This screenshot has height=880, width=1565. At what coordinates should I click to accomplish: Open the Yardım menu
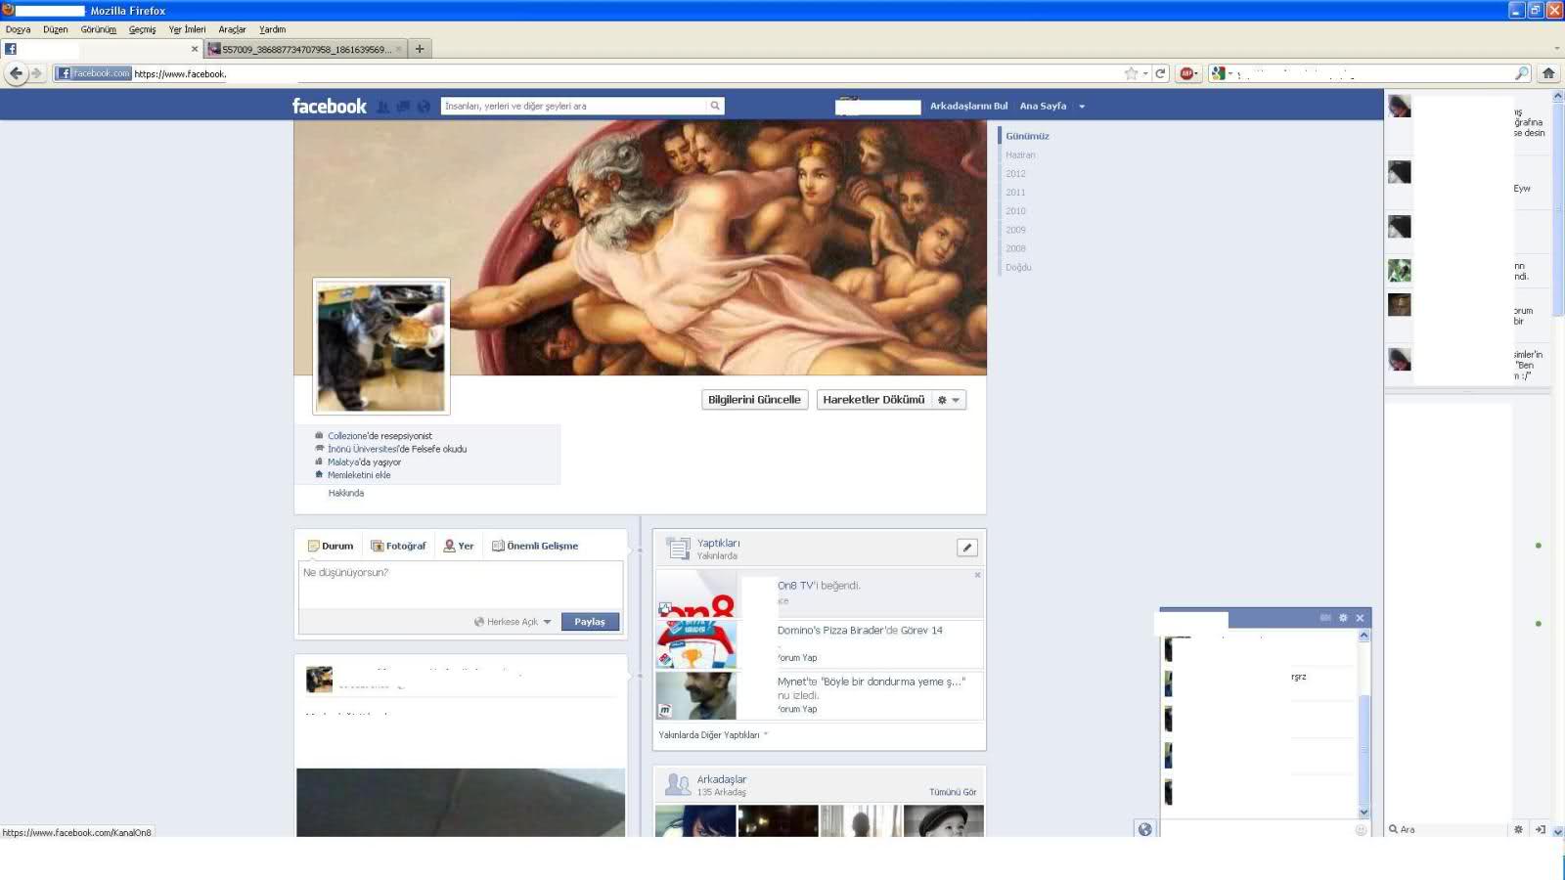[272, 29]
